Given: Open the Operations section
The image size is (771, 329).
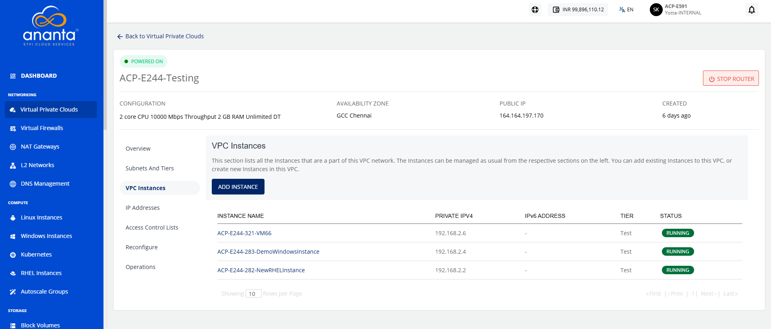Looking at the screenshot, I should (x=141, y=267).
